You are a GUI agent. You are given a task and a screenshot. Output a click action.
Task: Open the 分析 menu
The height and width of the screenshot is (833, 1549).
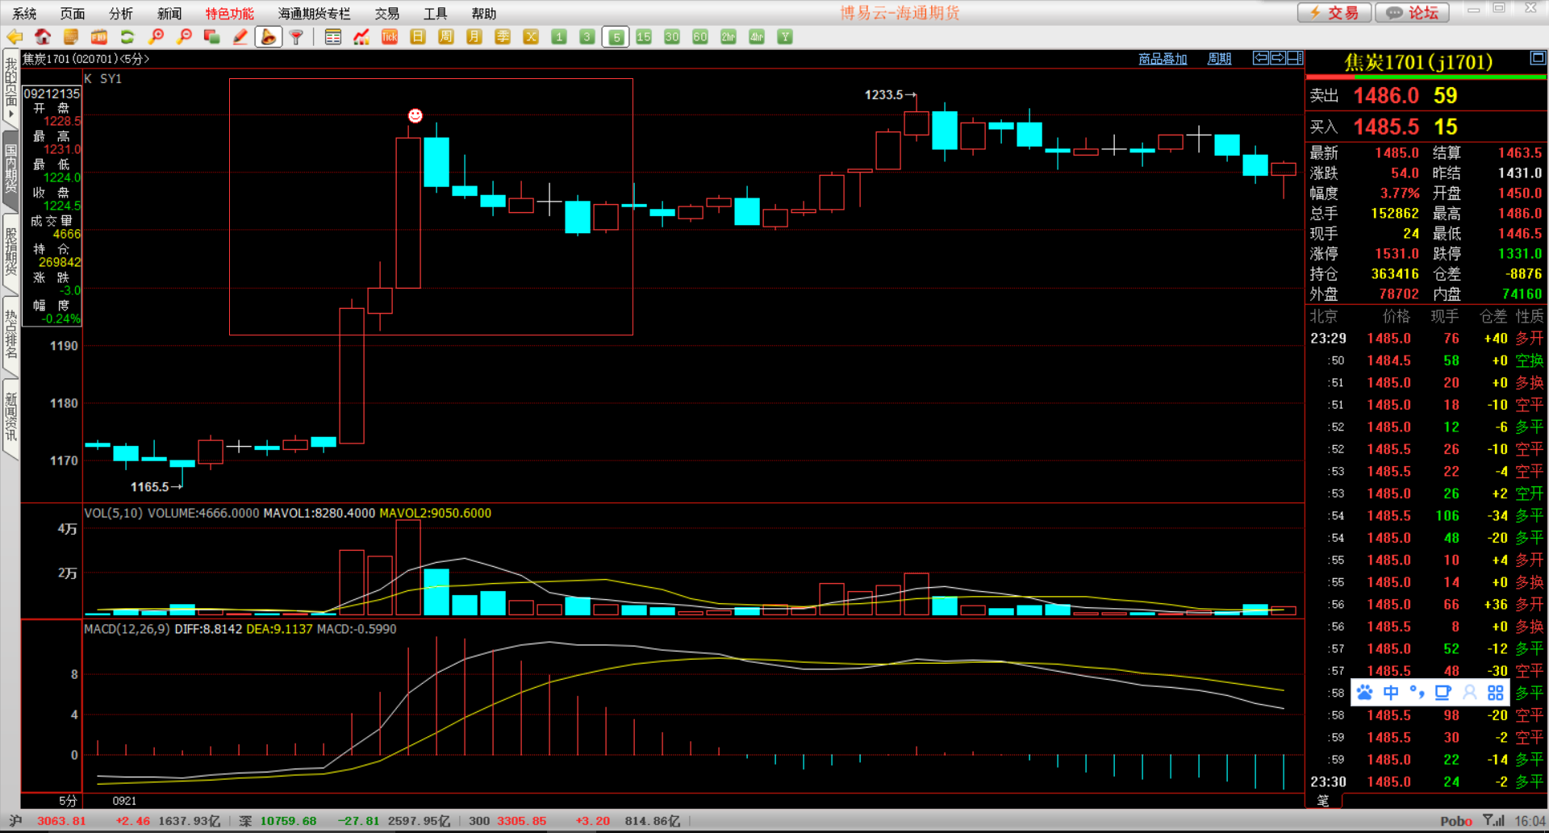pyautogui.click(x=120, y=14)
